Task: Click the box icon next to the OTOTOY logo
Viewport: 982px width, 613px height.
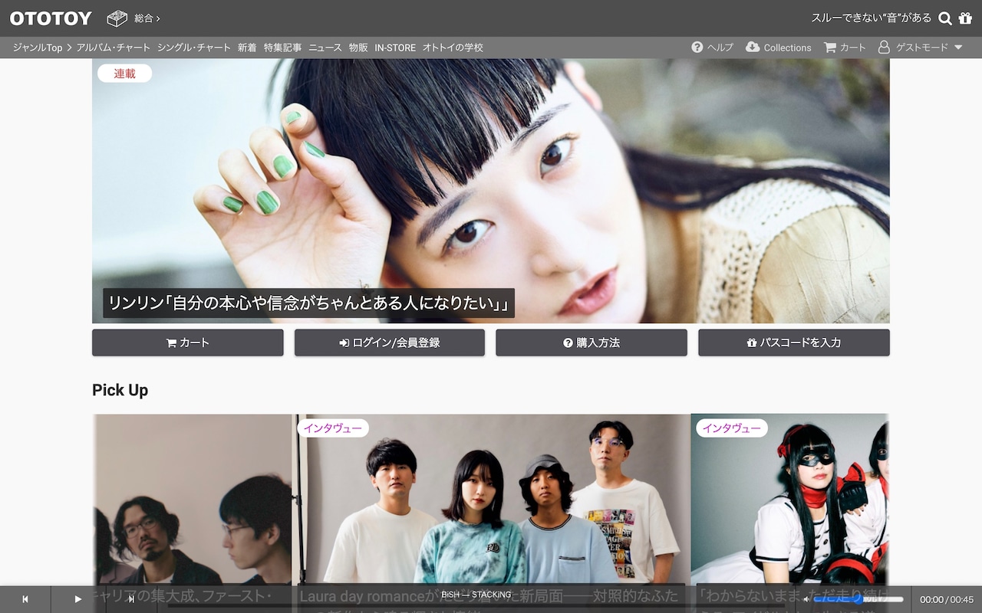Action: coord(117,17)
